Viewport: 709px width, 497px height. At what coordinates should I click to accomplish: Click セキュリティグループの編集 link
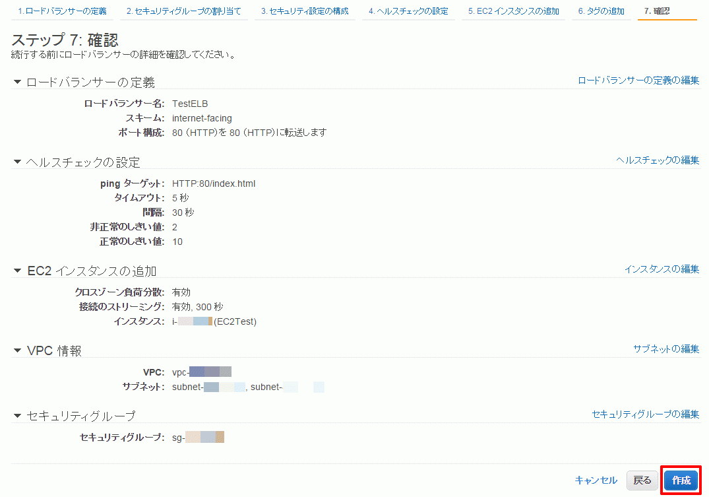pos(645,414)
